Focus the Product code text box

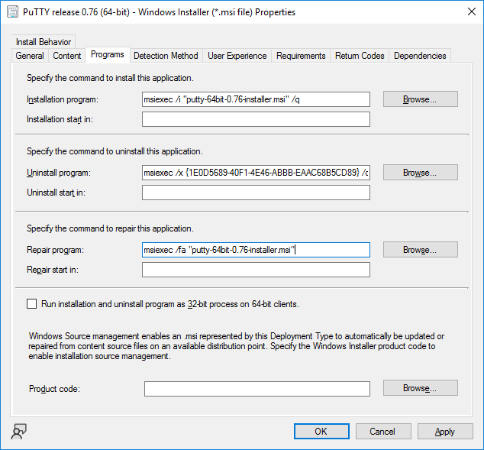(257, 389)
